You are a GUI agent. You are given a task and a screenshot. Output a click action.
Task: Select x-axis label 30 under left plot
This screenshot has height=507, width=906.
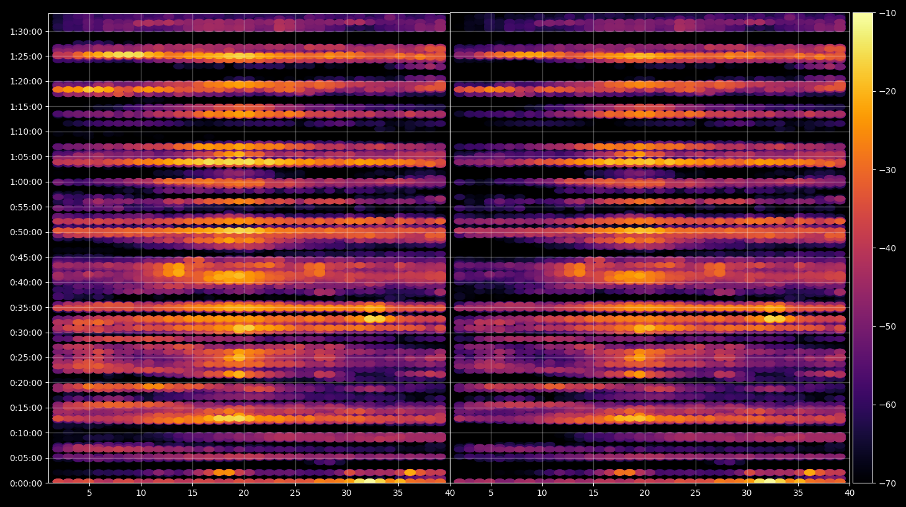[x=346, y=493]
